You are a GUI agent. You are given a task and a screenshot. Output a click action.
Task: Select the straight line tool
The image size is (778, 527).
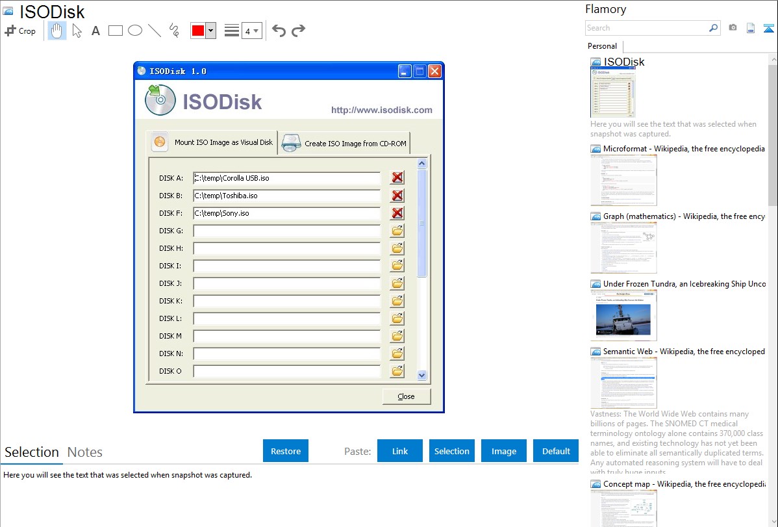155,31
